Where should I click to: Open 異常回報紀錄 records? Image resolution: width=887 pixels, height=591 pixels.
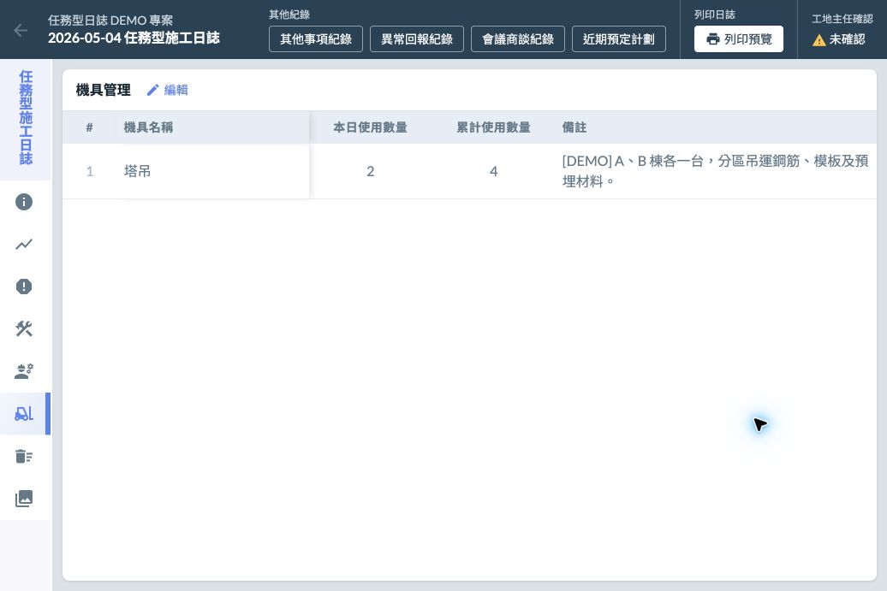coord(417,39)
